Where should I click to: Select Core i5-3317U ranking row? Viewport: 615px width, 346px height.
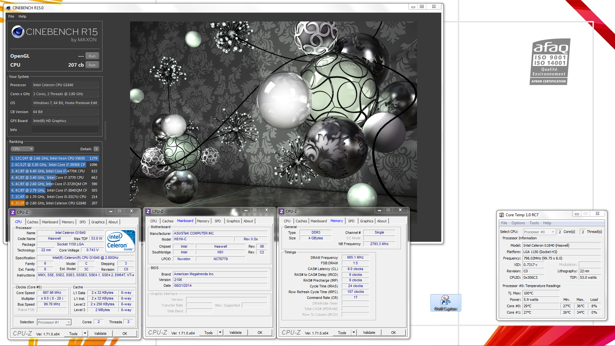(54, 197)
